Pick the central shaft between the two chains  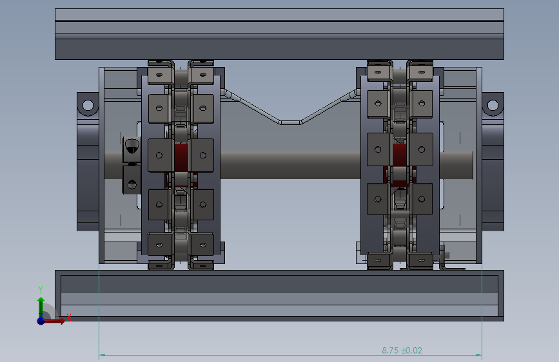coord(291,166)
